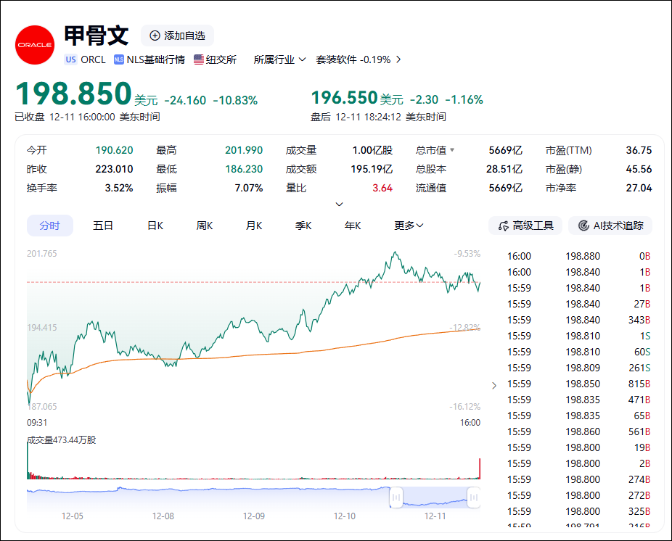This screenshot has width=672, height=541.
Task: Expand the 所属行业 dropdown
Action: [279, 59]
